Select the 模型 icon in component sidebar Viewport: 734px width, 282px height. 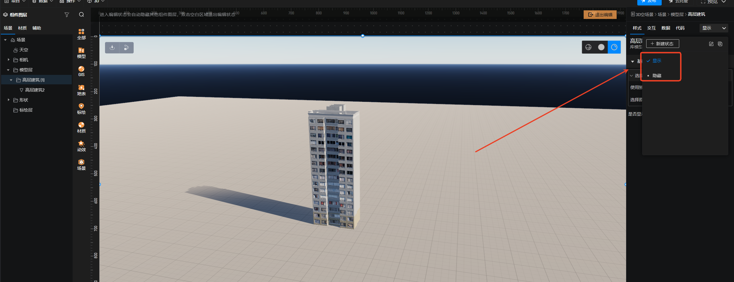point(81,52)
